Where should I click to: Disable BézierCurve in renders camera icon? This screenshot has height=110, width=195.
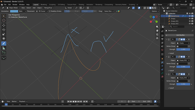(192, 16)
